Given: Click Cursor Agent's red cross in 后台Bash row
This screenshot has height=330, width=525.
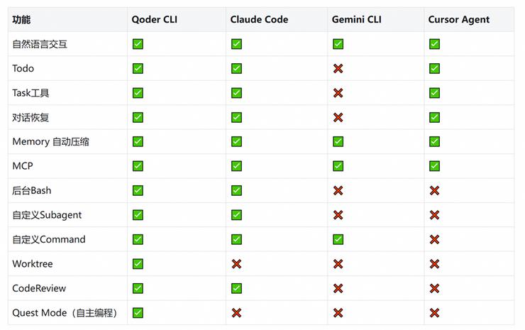Looking at the screenshot, I should point(434,191).
